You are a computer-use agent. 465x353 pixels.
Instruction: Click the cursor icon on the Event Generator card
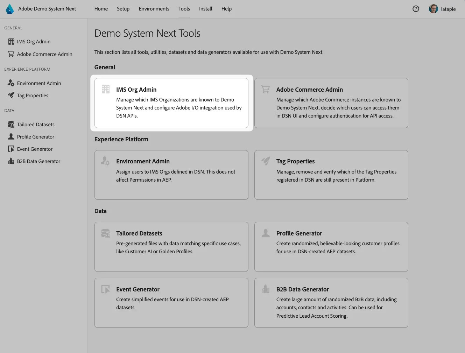coord(105,289)
